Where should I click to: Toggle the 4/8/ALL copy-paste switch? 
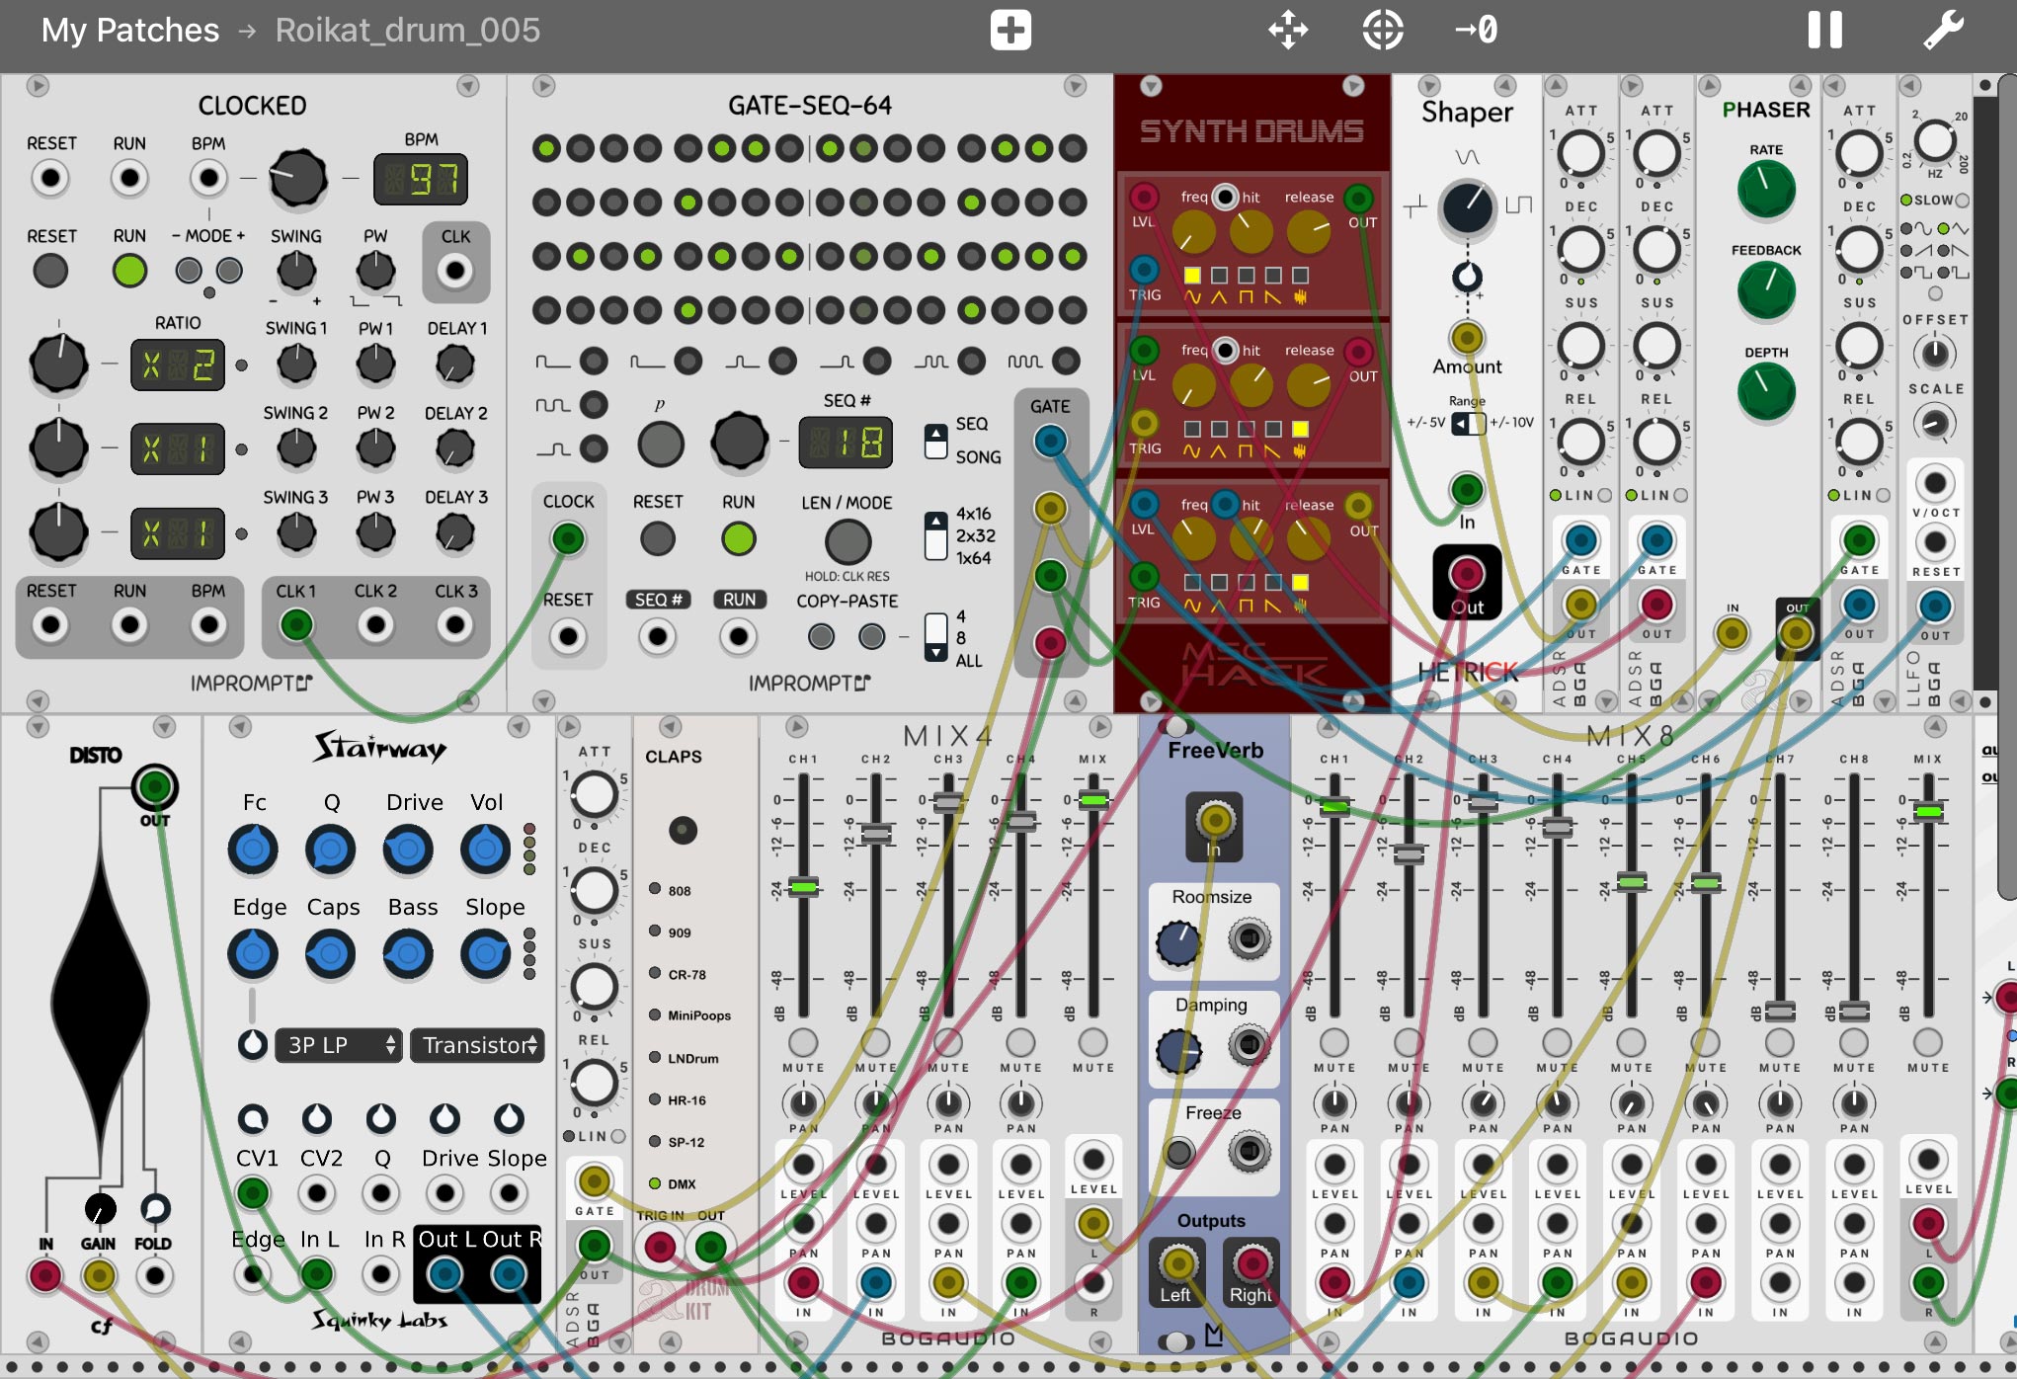pos(935,637)
